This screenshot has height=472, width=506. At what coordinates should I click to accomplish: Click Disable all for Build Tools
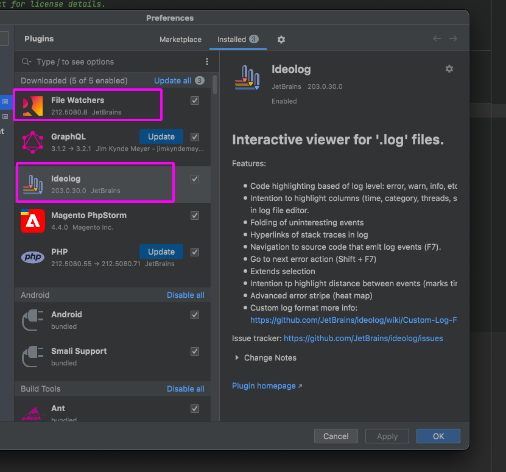click(x=186, y=389)
